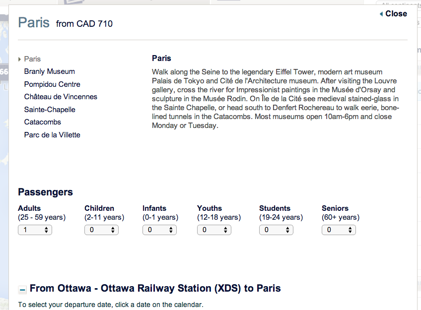Click the Paris destination heading
Viewport: 421px width, 310px height.
(34, 22)
